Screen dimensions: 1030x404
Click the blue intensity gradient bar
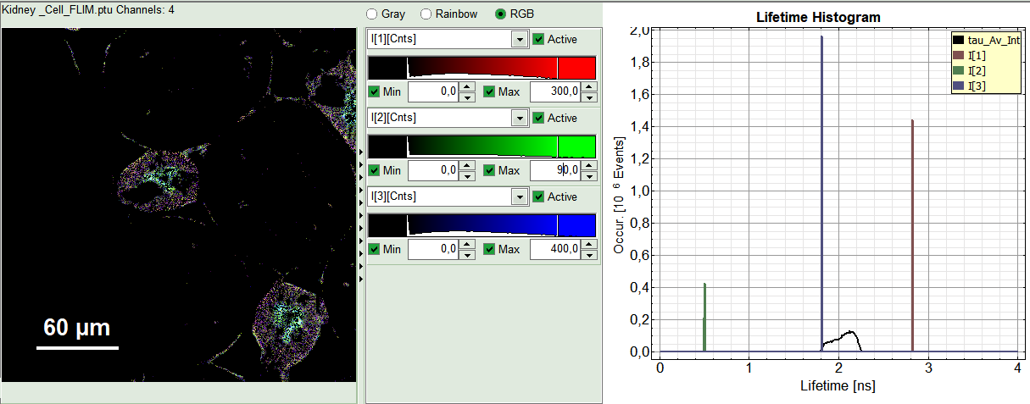click(482, 225)
